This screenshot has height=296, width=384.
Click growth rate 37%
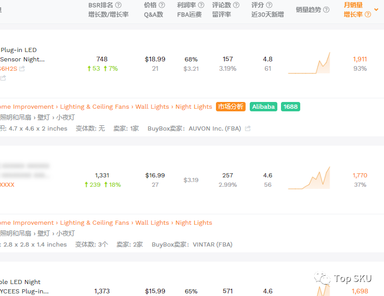tap(360, 185)
